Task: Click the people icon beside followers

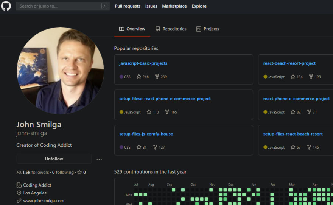Action: click(x=19, y=173)
